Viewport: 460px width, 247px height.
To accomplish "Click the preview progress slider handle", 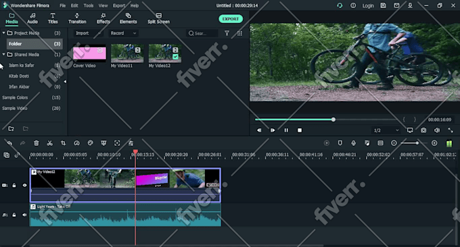I will [x=333, y=119].
